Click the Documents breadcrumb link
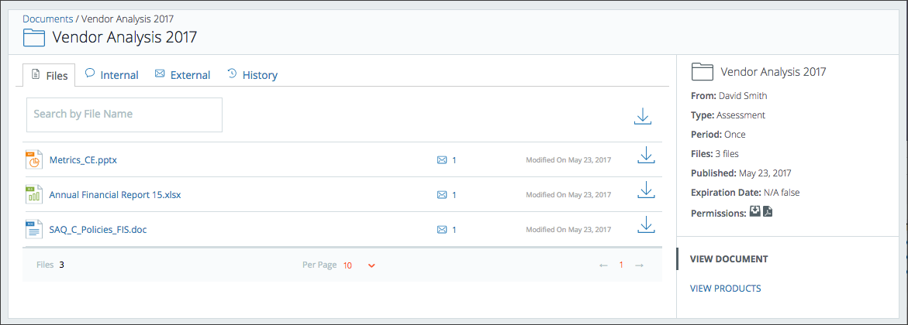This screenshot has width=908, height=325. point(48,19)
